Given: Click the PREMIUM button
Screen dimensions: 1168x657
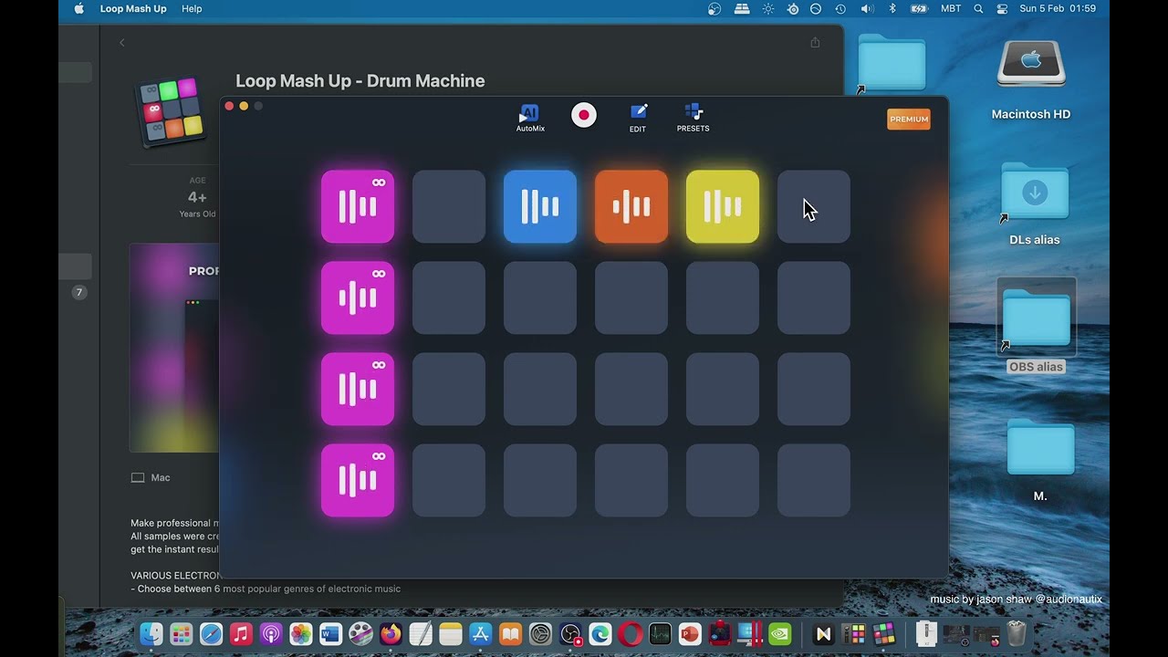Looking at the screenshot, I should pos(908,119).
